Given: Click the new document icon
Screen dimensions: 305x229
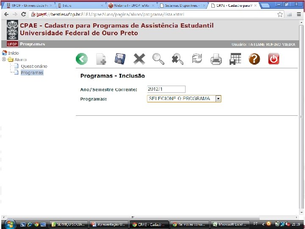Looking at the screenshot, I should (101, 59).
